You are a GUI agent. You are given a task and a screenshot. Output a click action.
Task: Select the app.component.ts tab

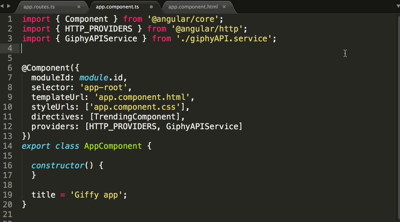click(x=117, y=7)
